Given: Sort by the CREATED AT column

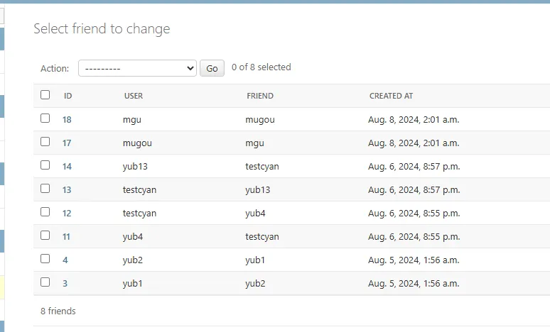Looking at the screenshot, I should [391, 96].
